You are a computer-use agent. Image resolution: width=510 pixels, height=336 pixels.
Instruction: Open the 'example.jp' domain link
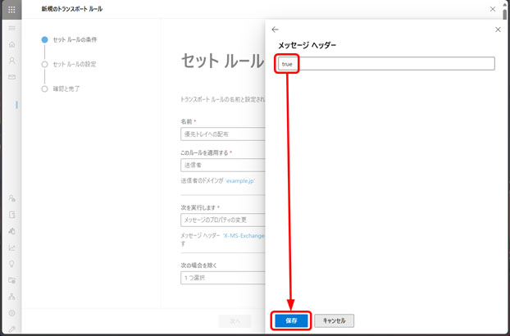point(240,180)
